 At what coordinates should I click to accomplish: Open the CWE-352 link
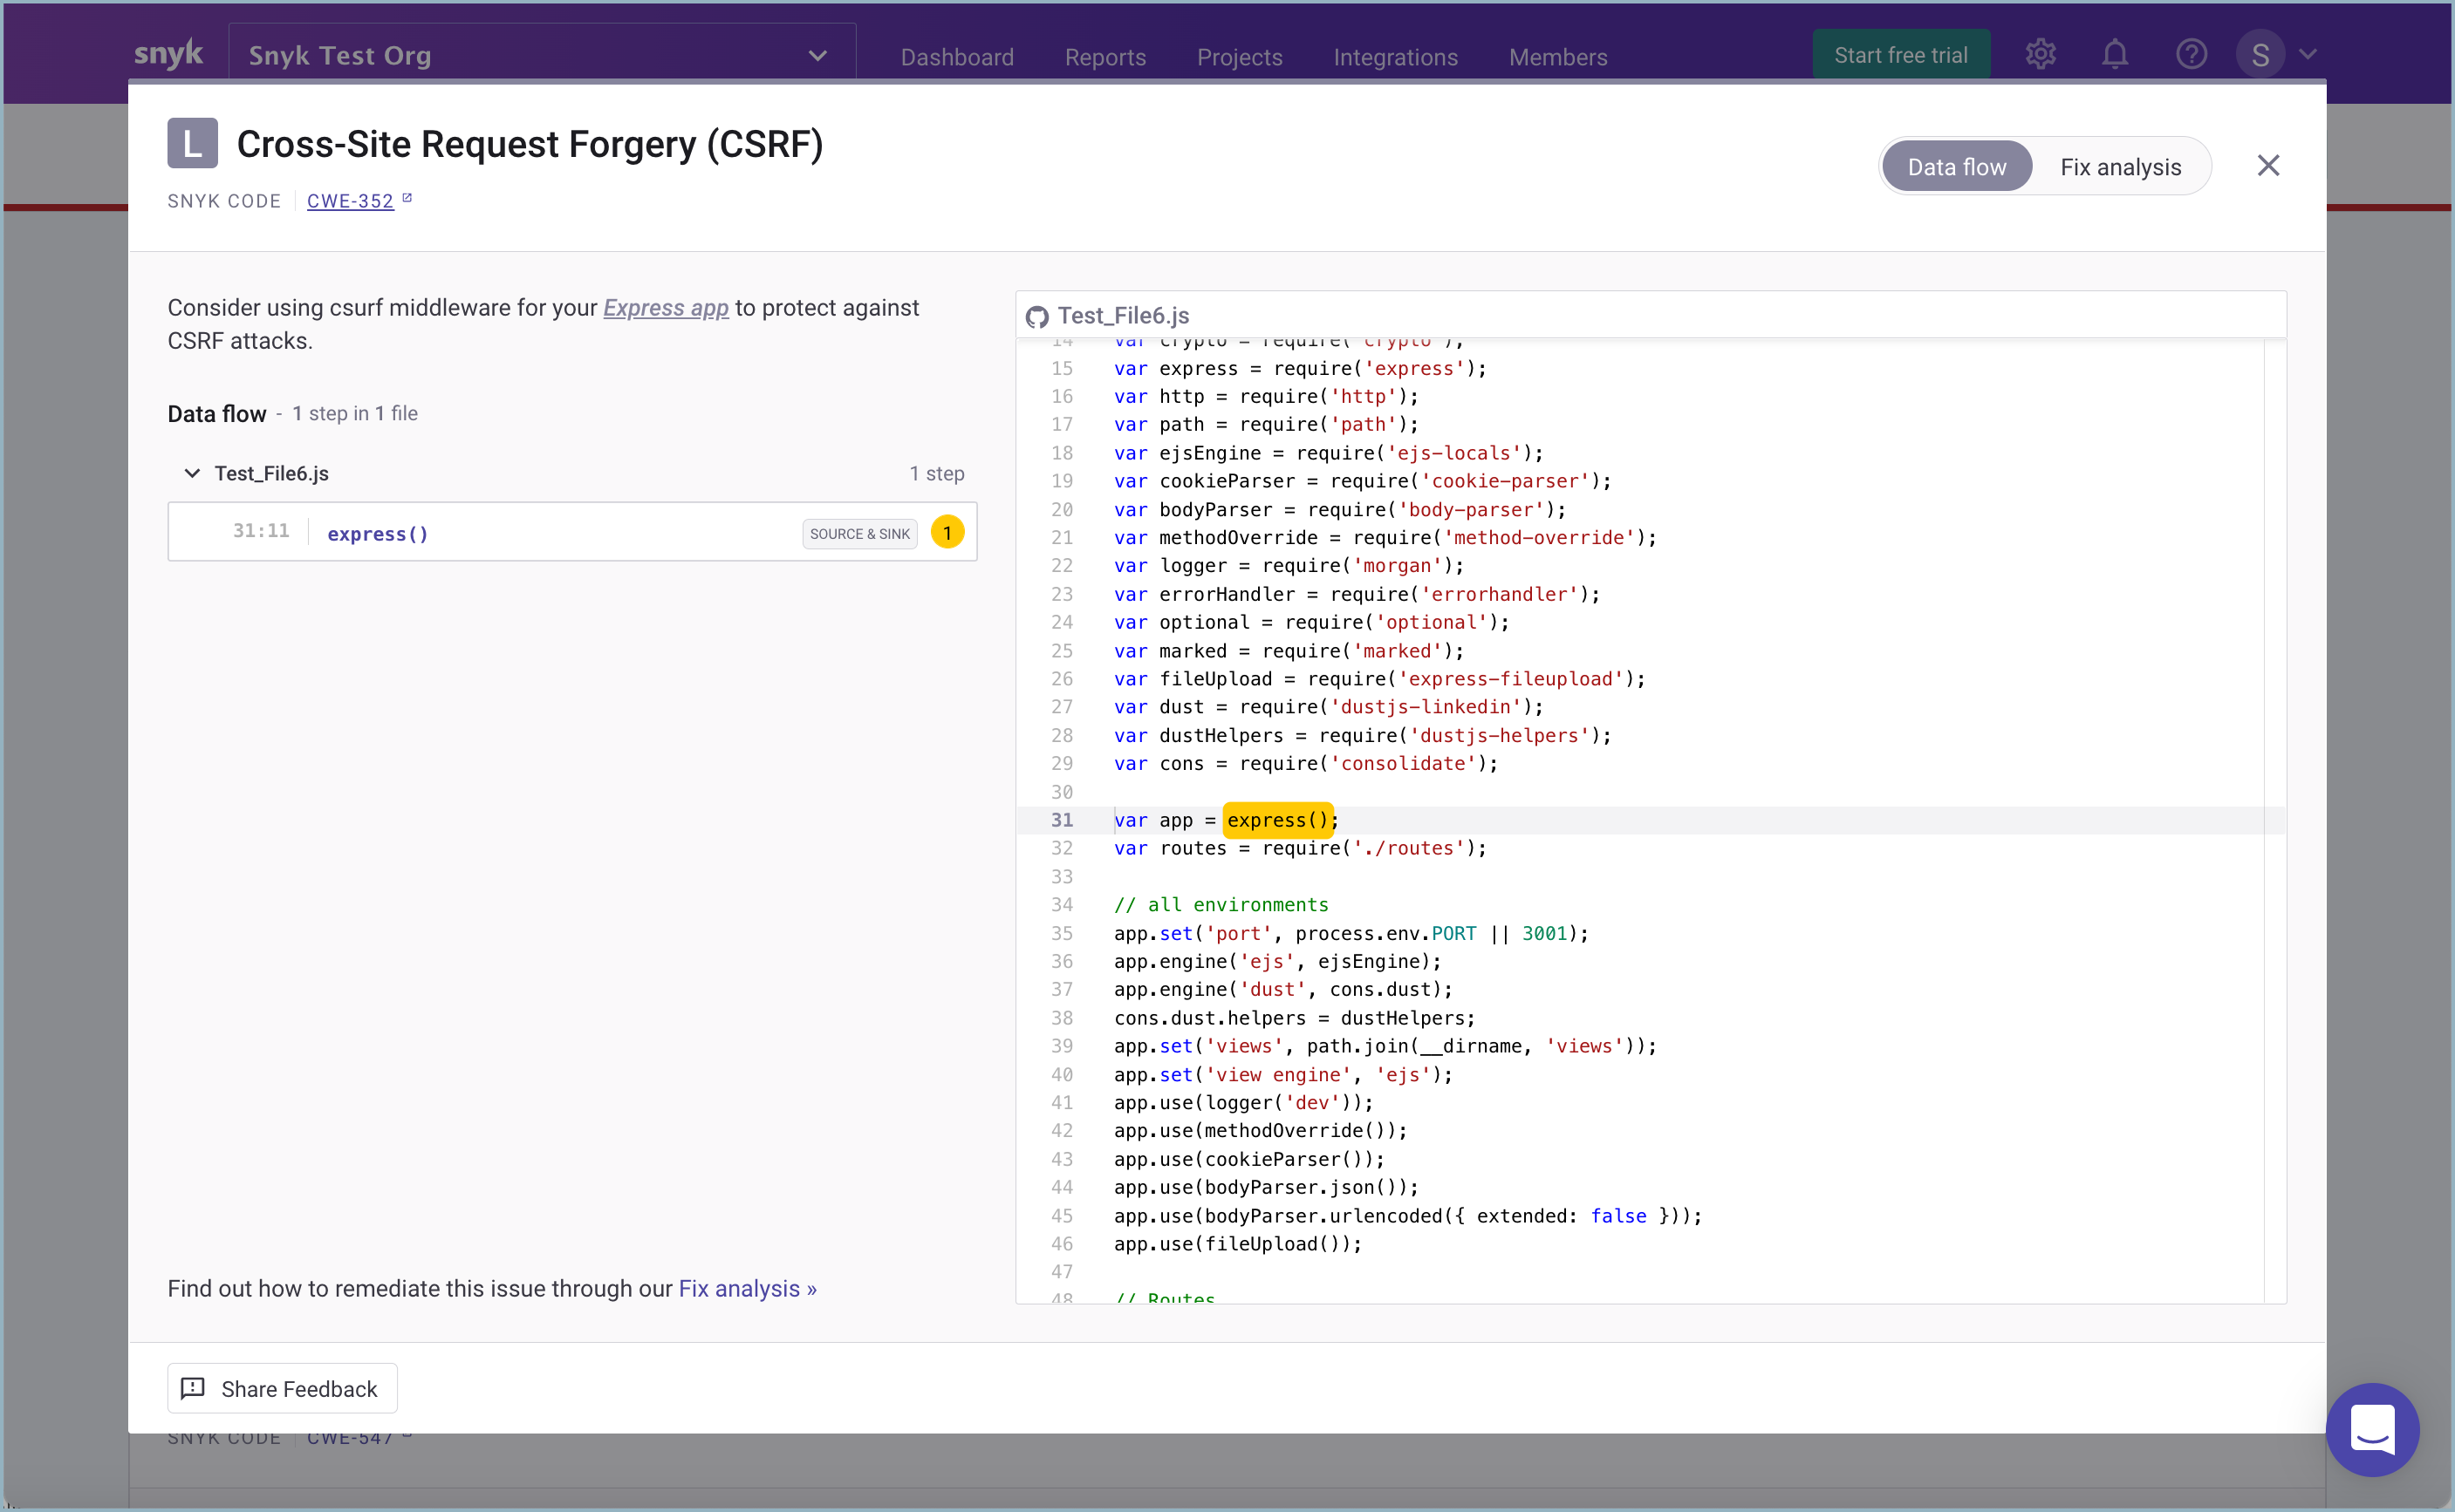350,201
